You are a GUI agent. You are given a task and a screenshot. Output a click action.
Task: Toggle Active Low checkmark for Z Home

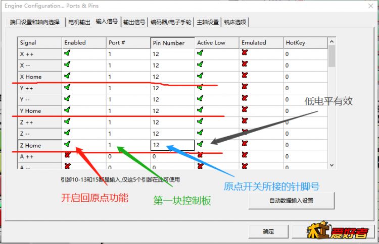point(200,144)
